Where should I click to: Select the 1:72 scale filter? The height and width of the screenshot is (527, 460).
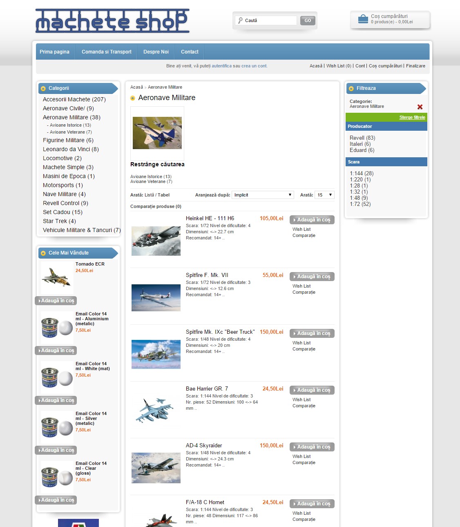click(360, 204)
